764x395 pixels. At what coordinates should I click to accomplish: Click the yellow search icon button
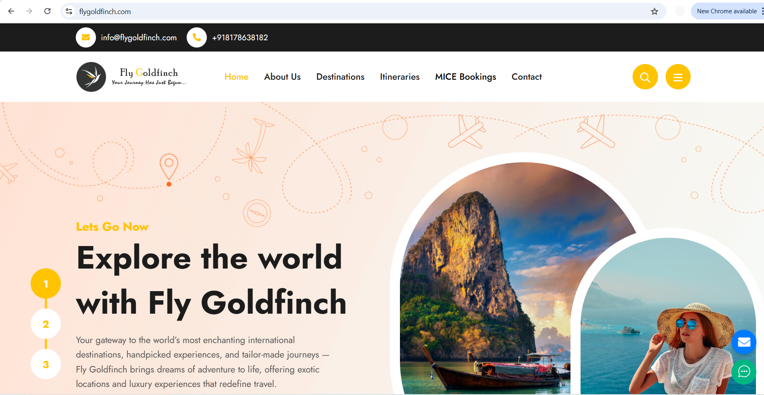pos(645,77)
